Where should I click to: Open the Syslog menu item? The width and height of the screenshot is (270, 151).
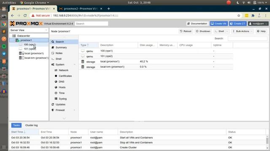point(64,99)
